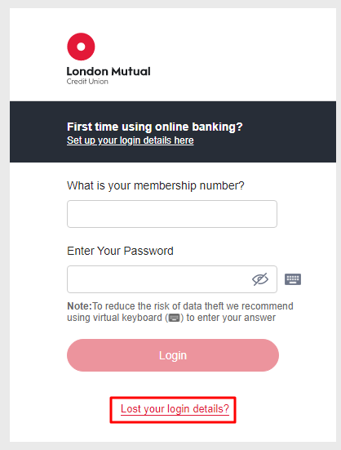Focus the membership number input box
341x450 pixels.
(x=172, y=214)
